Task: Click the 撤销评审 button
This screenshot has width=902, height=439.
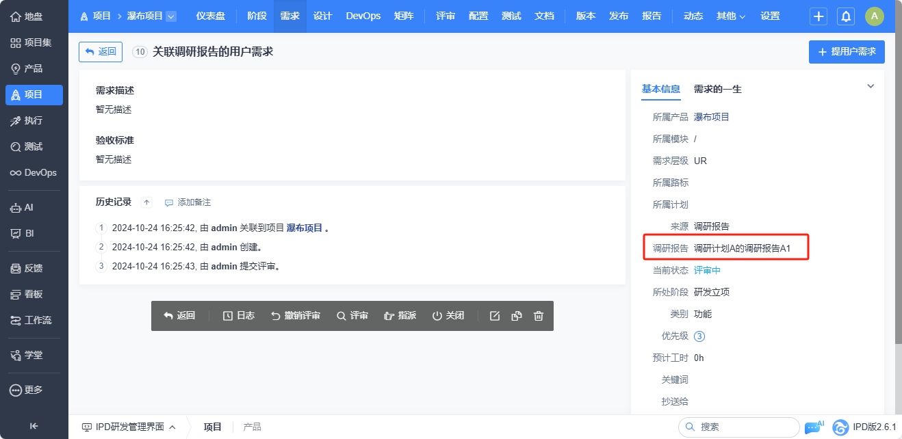Action: tap(296, 316)
